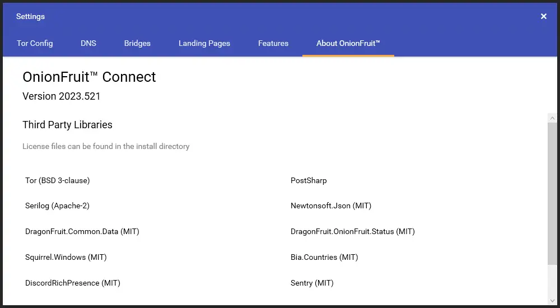
Task: Click the Bia.Countries (MIT) entry
Action: (x=324, y=257)
